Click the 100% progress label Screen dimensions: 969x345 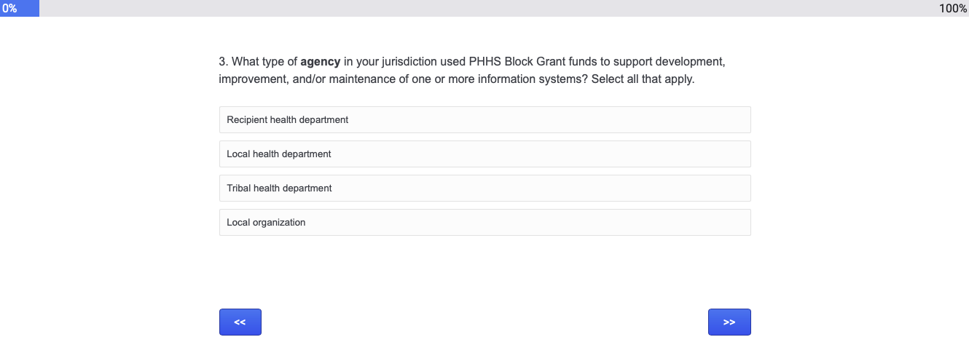(x=953, y=8)
